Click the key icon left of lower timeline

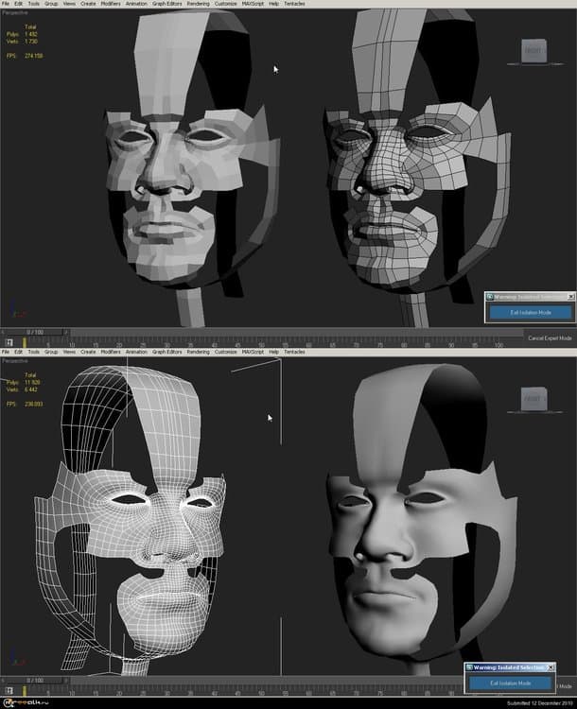(x=9, y=688)
